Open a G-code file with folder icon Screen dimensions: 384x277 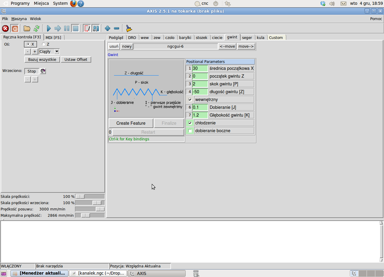(x=27, y=28)
